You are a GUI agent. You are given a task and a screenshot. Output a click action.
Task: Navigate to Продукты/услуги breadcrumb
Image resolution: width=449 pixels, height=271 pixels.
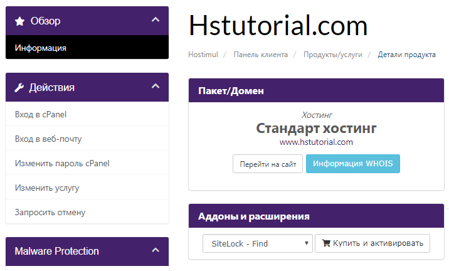[333, 55]
